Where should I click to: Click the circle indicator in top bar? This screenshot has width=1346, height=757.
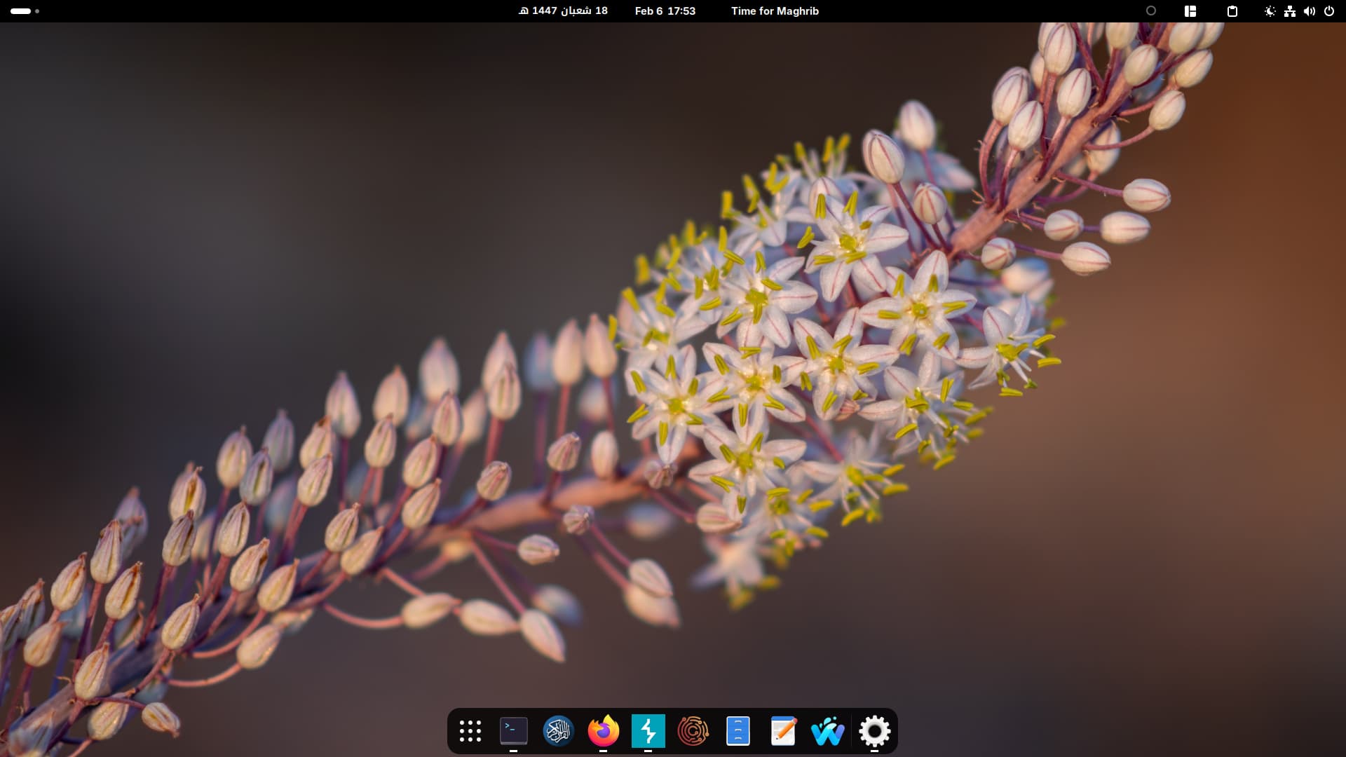(x=1150, y=11)
